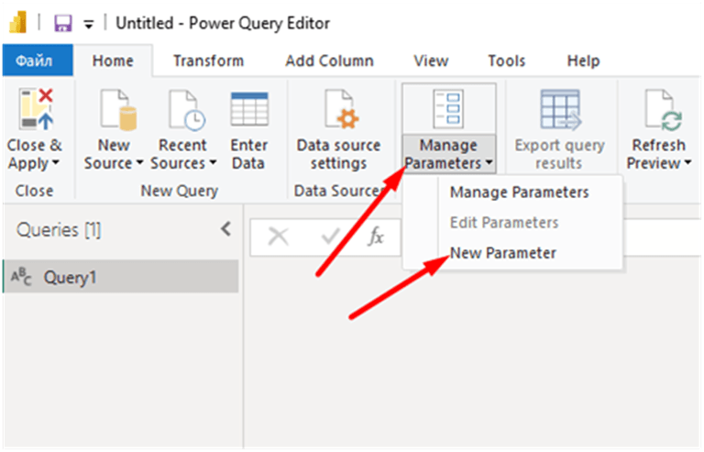Screen dimensions: 704x452
Task: Open Data source settings icon
Action: pyautogui.click(x=341, y=110)
